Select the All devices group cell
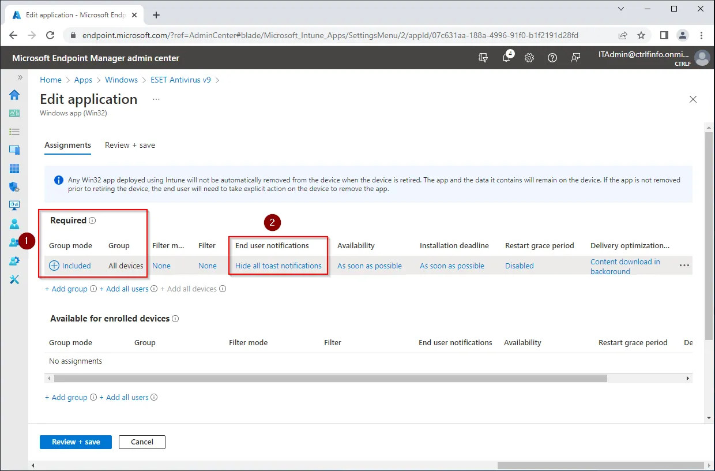Image resolution: width=715 pixels, height=471 pixels. (x=126, y=266)
